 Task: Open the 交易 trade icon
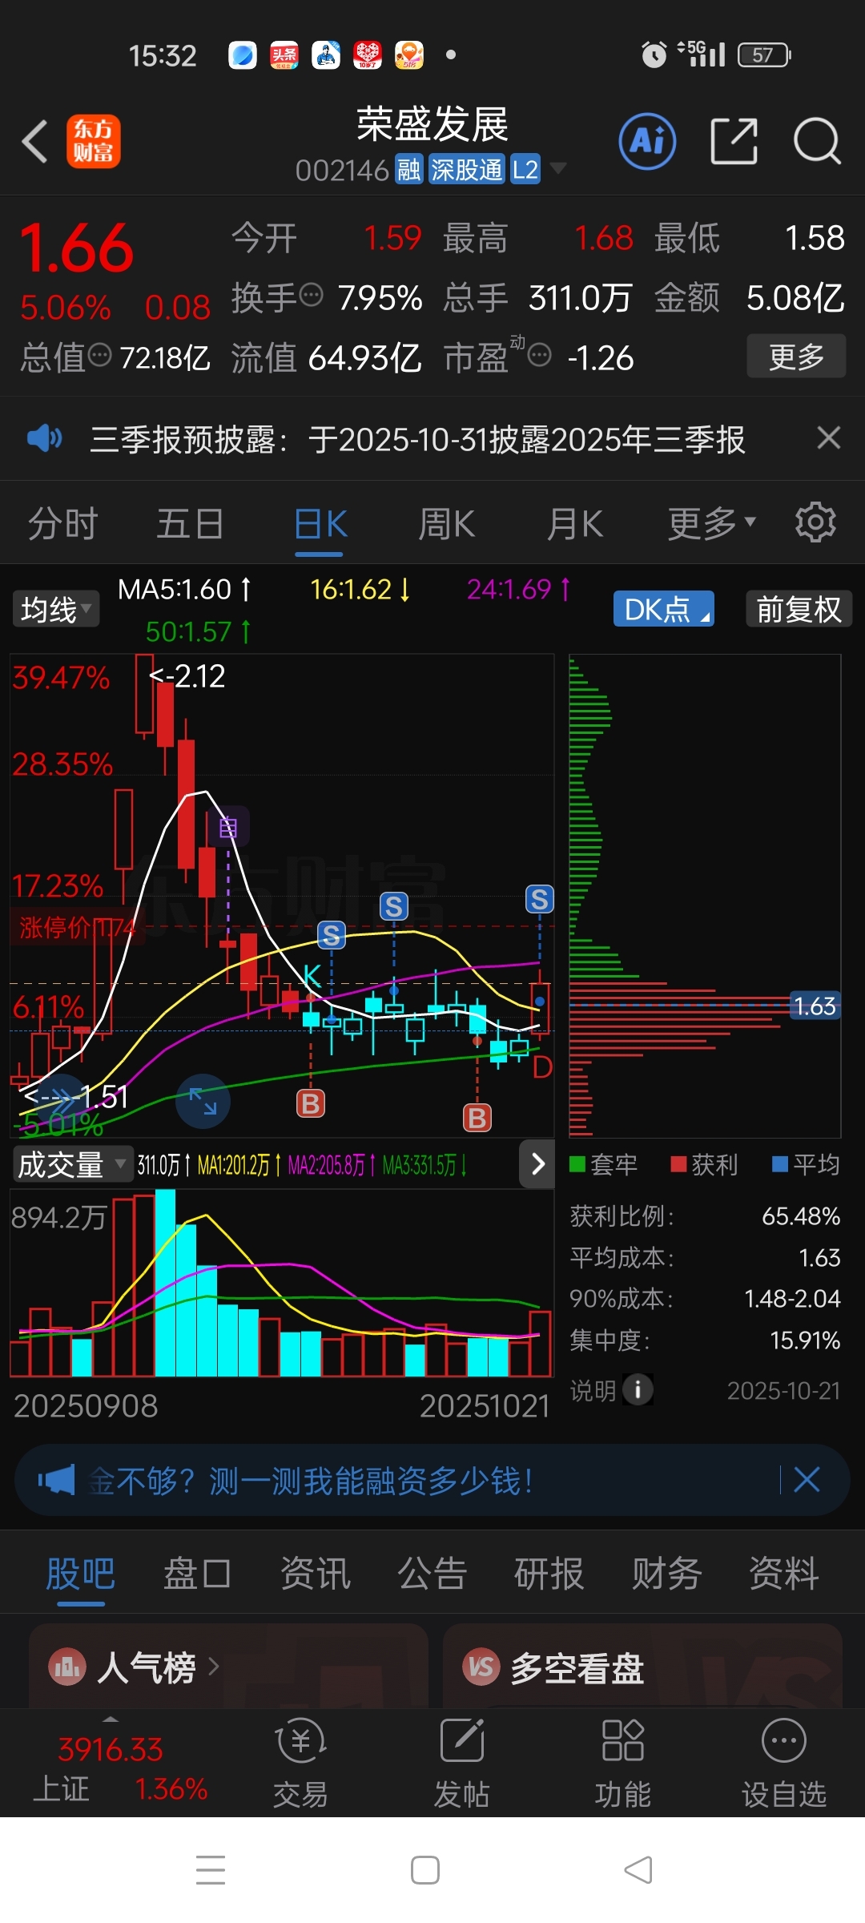click(x=300, y=1739)
